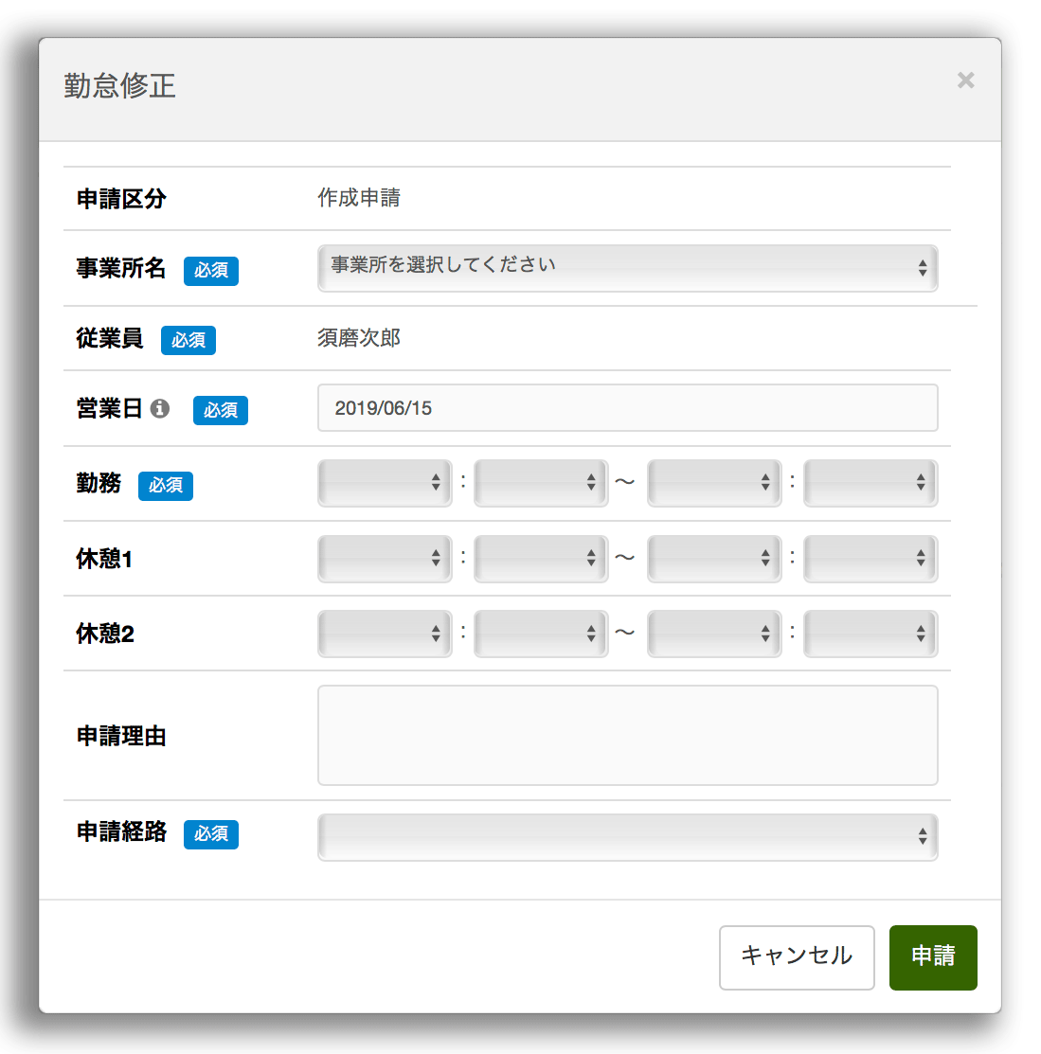Open the 休憩1 start hour dropdown
Image resolution: width=1041 pixels, height=1054 pixels.
[x=385, y=559]
